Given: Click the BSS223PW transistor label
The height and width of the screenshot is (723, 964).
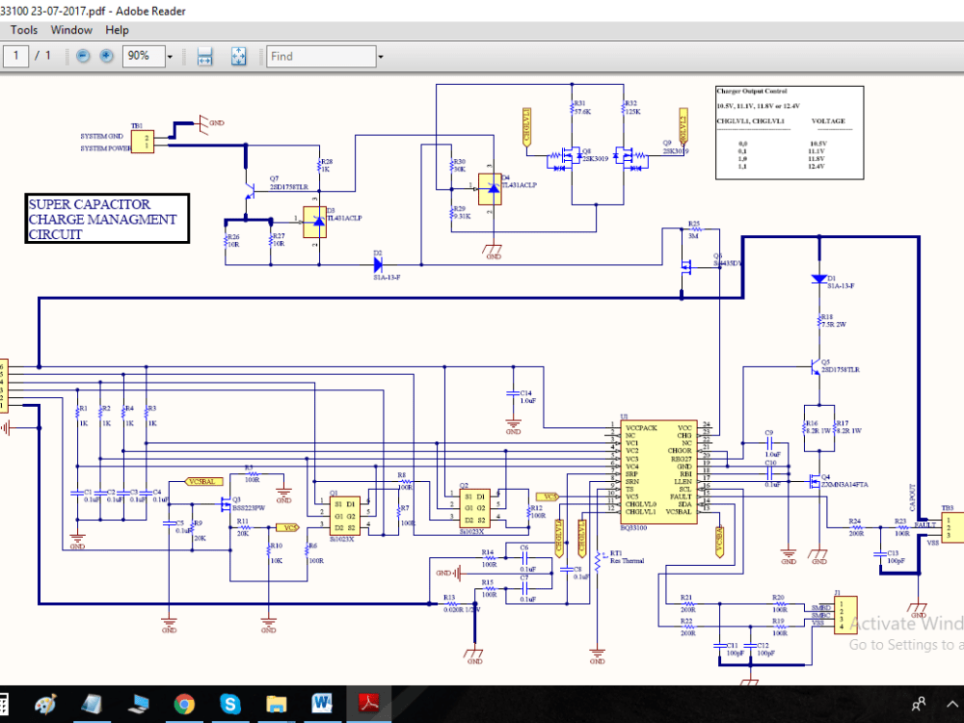Looking at the screenshot, I should [x=249, y=508].
